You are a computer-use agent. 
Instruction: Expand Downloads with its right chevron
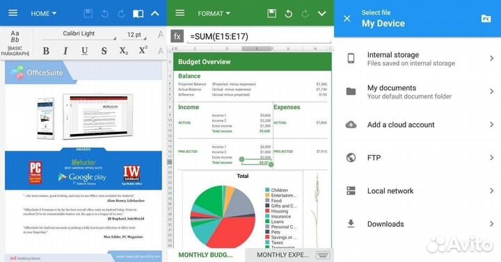[x=491, y=224]
